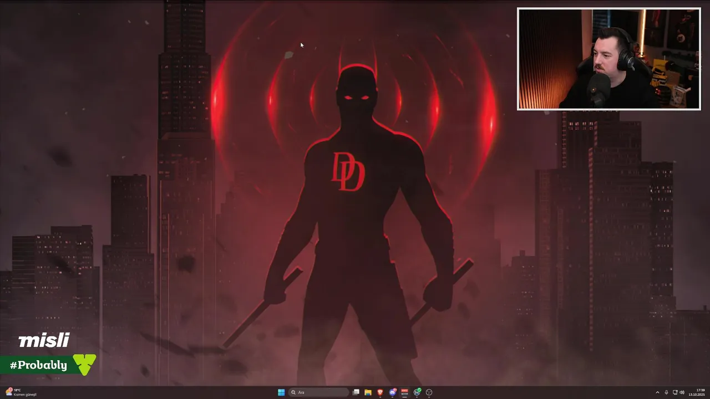The width and height of the screenshot is (710, 399).
Task: Open the red app icon next to Discord
Action: [x=404, y=392]
